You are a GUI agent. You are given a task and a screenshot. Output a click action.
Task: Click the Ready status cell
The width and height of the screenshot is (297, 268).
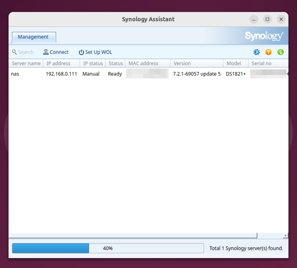(x=115, y=74)
